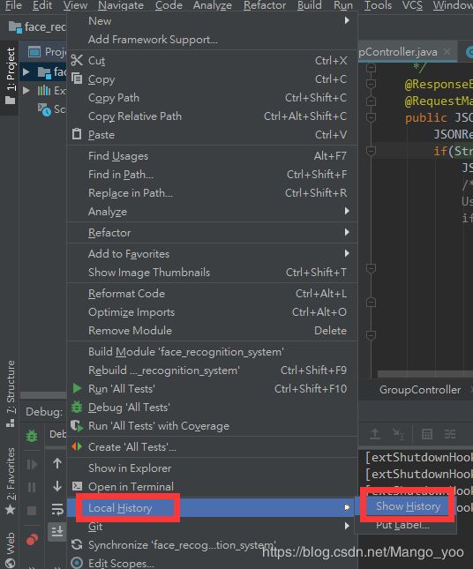Image resolution: width=473 pixels, height=569 pixels.
Task: Toggle the soft-wrap icon in debug console
Action: click(57, 509)
